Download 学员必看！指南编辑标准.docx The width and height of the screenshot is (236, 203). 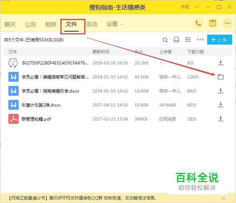(x=221, y=91)
